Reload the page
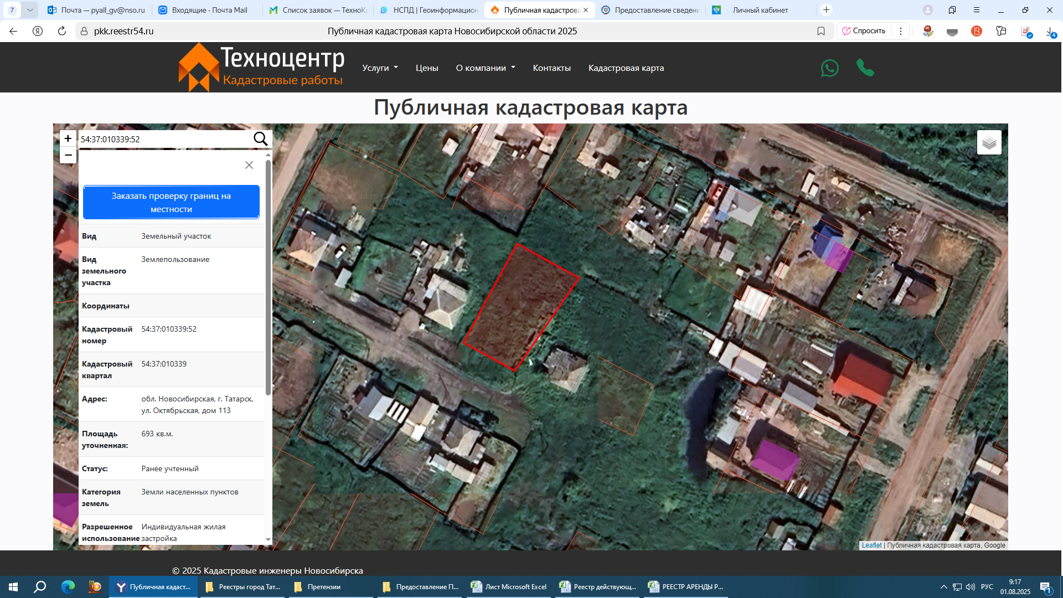Viewport: 1063px width, 598px height. click(x=61, y=31)
